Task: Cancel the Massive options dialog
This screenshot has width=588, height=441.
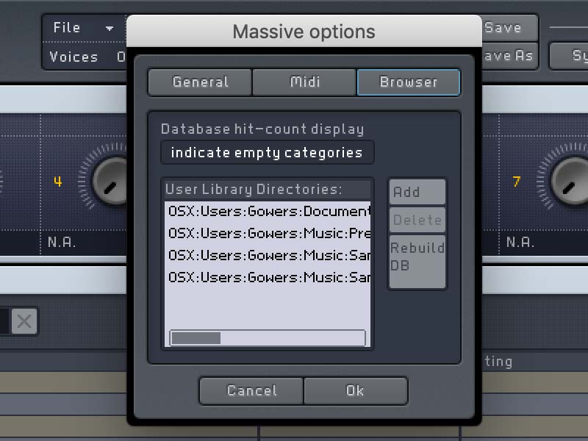Action: click(x=251, y=391)
